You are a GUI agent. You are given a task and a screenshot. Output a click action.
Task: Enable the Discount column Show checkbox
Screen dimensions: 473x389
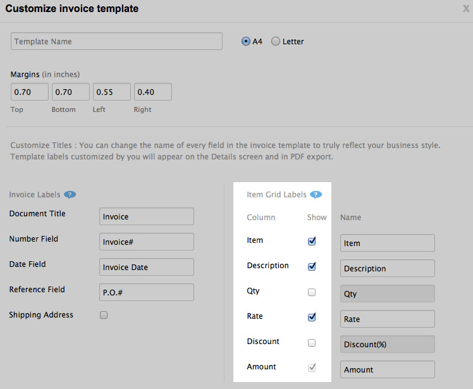(312, 343)
